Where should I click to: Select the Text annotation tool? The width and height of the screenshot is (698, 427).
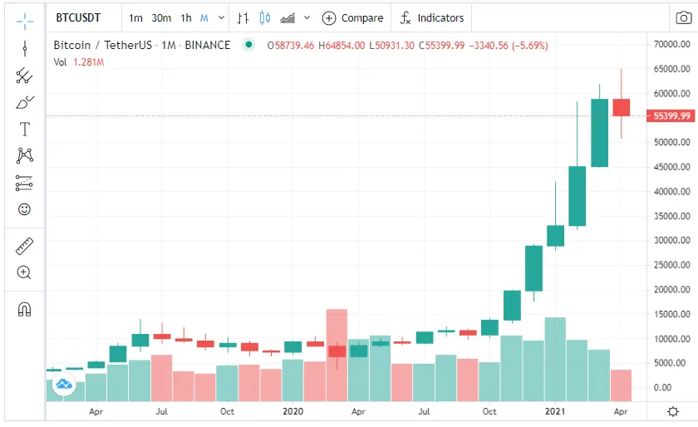(24, 129)
